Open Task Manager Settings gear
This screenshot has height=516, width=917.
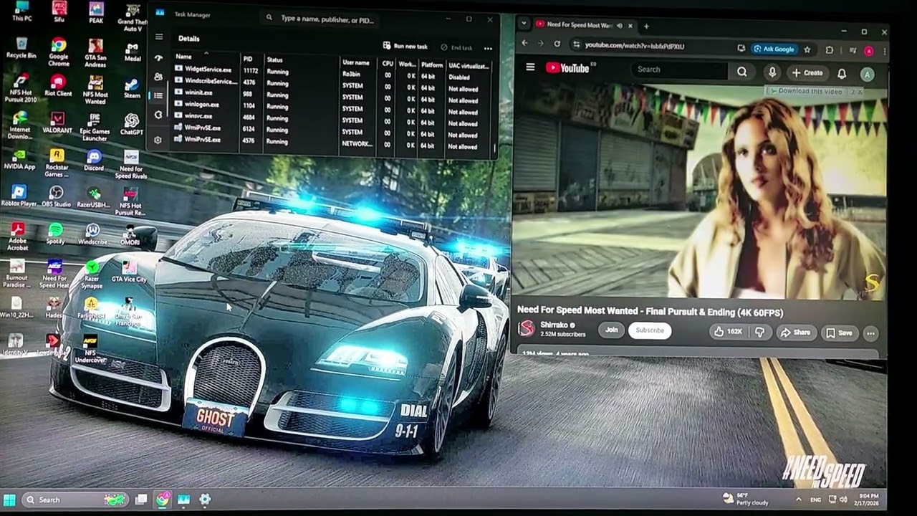tap(158, 140)
